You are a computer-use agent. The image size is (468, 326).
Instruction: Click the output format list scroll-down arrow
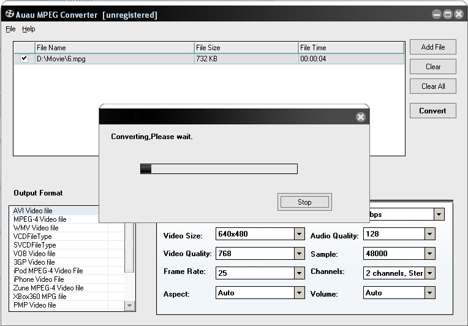pos(129,305)
